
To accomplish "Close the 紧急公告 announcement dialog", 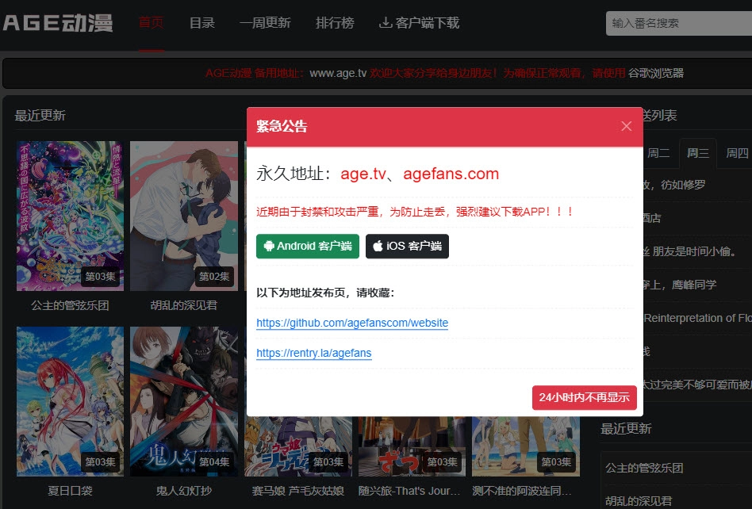I will tap(626, 127).
